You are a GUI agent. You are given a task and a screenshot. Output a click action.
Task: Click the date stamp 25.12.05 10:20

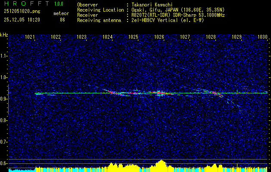click(22, 20)
